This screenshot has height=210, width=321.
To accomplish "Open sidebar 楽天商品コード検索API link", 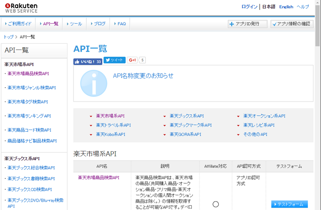I will click(x=29, y=130).
